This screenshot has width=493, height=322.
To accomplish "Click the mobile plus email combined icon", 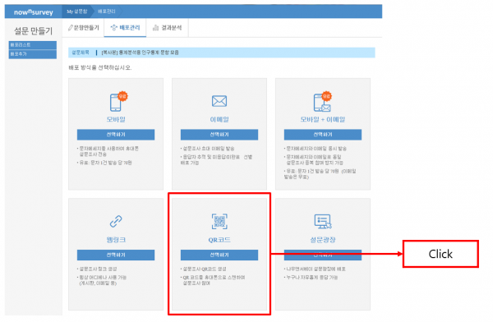I will (322, 103).
